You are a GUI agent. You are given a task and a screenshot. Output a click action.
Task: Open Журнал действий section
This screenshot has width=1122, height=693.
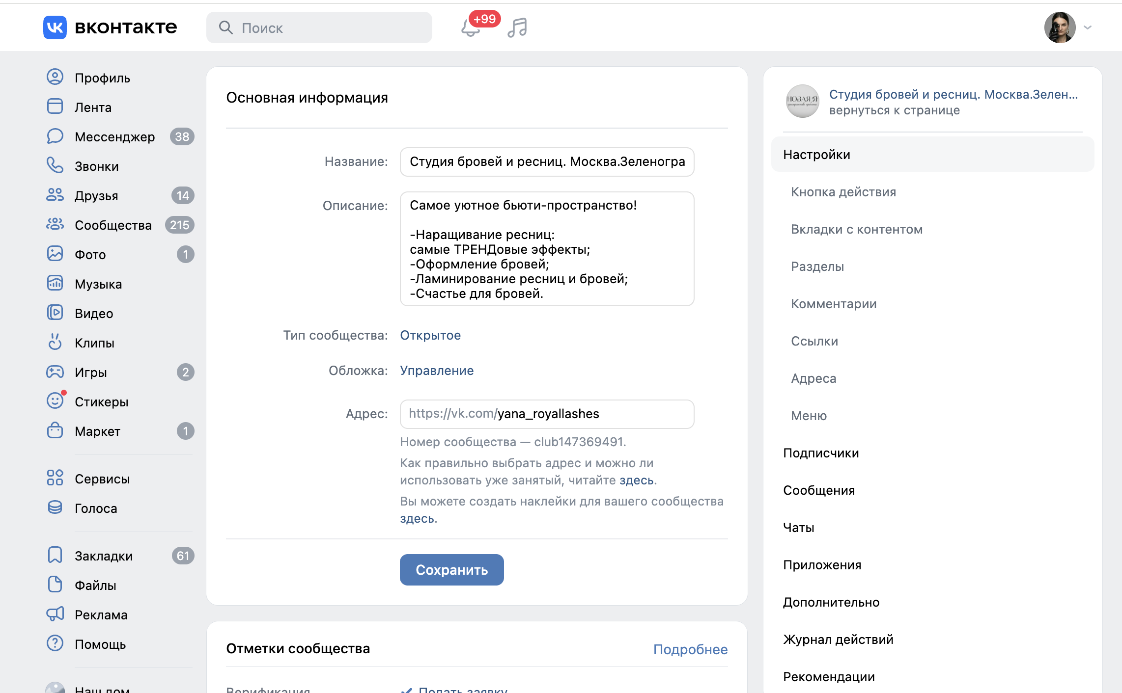coord(838,640)
